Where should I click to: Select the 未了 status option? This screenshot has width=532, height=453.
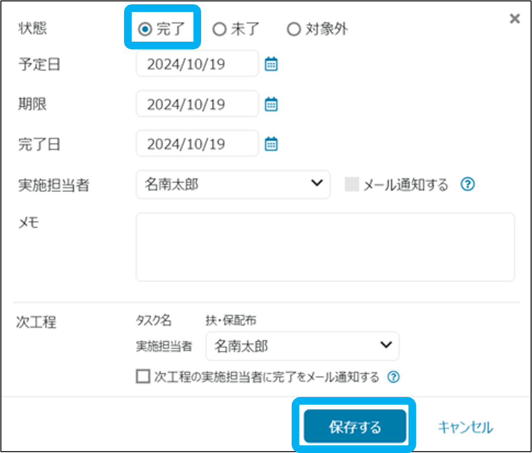[219, 30]
